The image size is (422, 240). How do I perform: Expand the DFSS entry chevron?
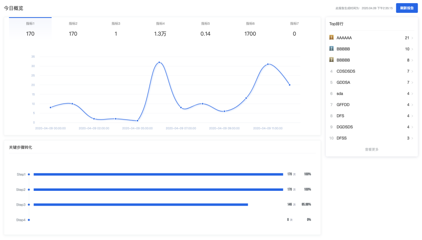coord(412,138)
